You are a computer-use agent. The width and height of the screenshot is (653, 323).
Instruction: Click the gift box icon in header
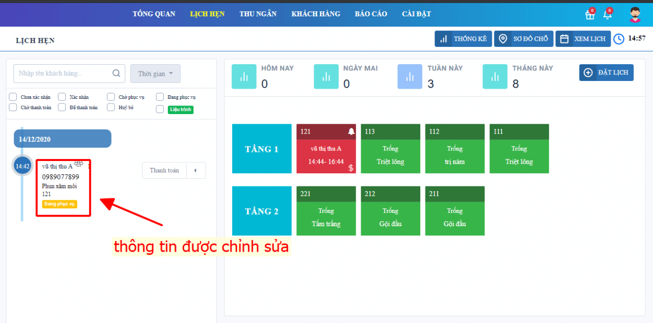tap(590, 15)
